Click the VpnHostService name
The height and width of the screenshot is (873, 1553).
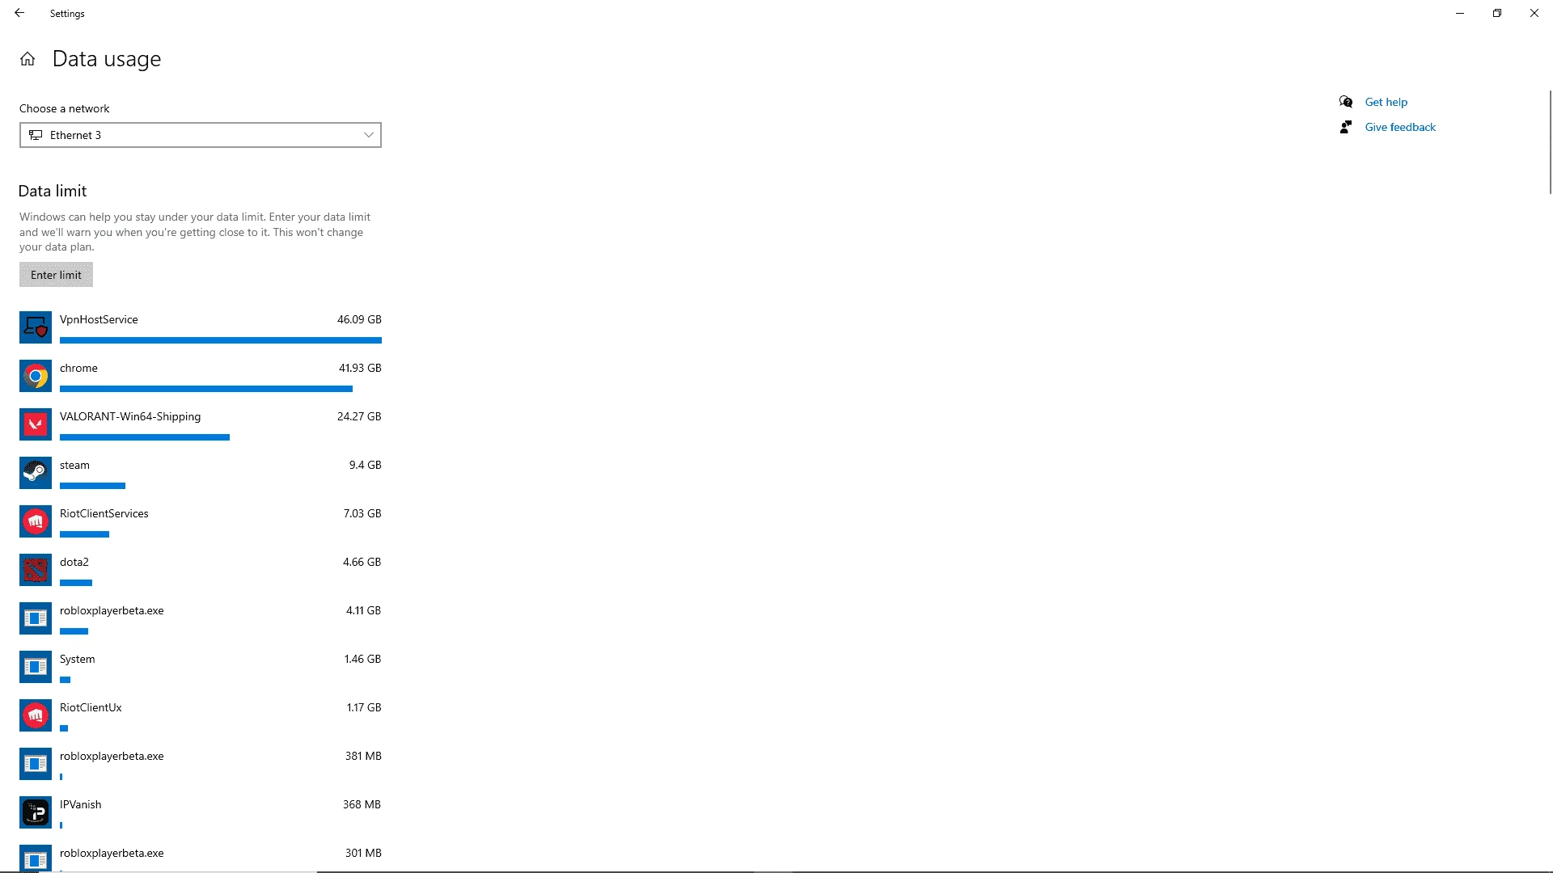[99, 319]
